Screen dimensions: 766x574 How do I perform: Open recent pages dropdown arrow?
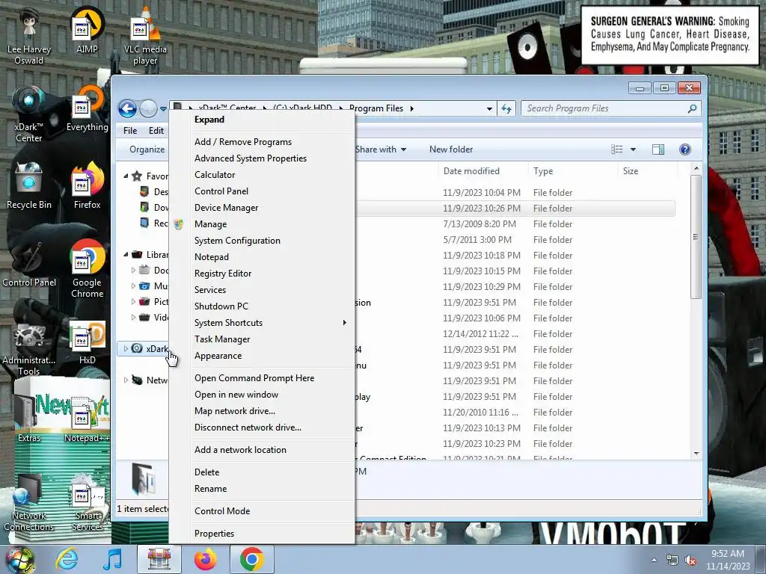(162, 109)
